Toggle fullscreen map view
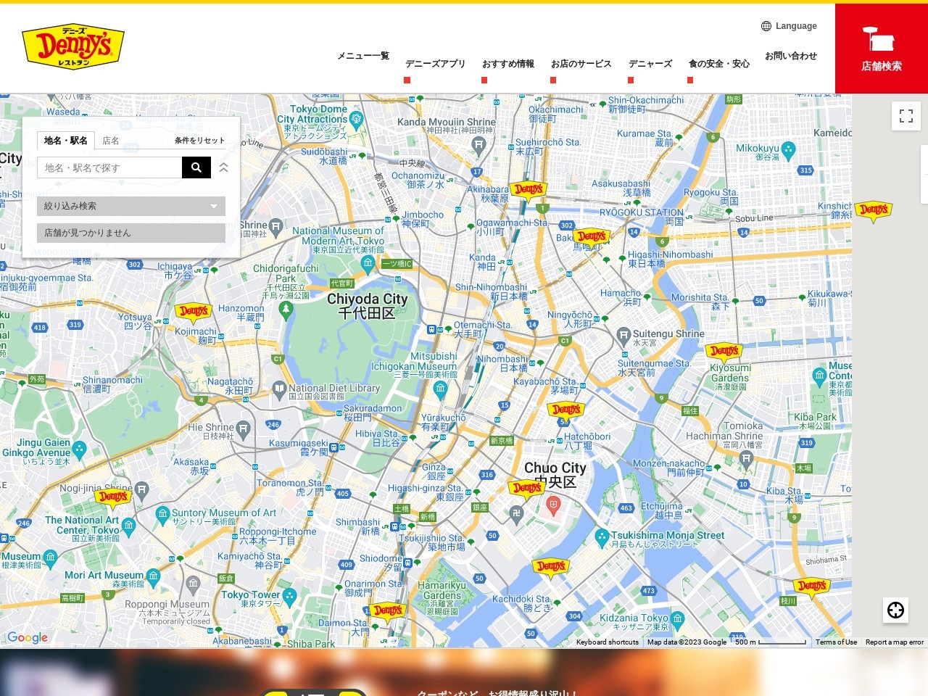The width and height of the screenshot is (928, 696). 906,116
